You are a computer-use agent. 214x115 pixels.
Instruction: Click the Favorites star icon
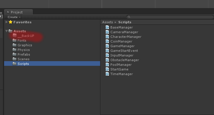tap(11, 22)
